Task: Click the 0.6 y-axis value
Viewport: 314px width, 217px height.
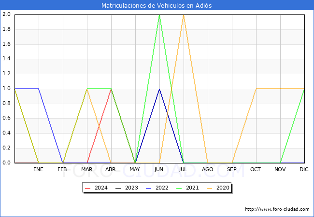Action: pyautogui.click(x=6, y=118)
